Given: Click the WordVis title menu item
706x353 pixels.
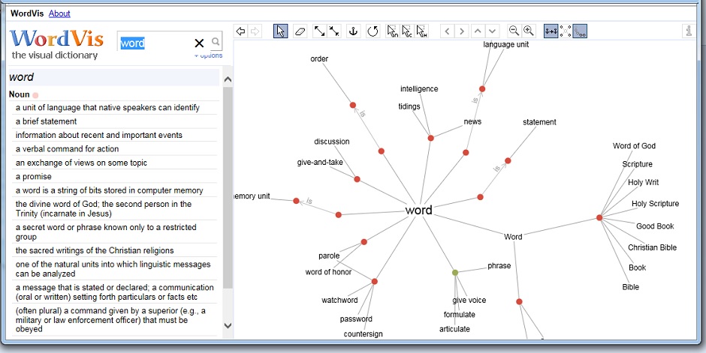Looking at the screenshot, I should coord(26,13).
